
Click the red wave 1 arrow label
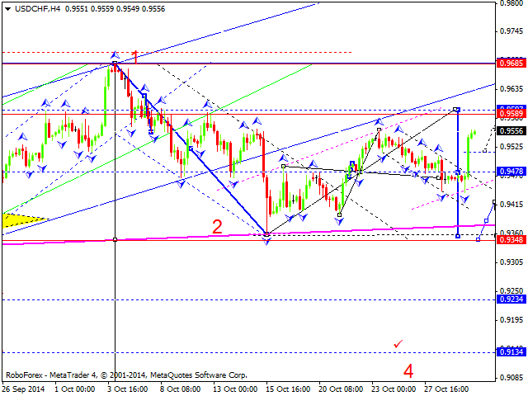pyautogui.click(x=134, y=57)
